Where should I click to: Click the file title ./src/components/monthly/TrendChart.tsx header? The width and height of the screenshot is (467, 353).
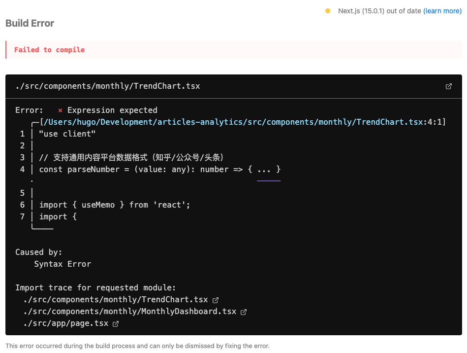107,86
